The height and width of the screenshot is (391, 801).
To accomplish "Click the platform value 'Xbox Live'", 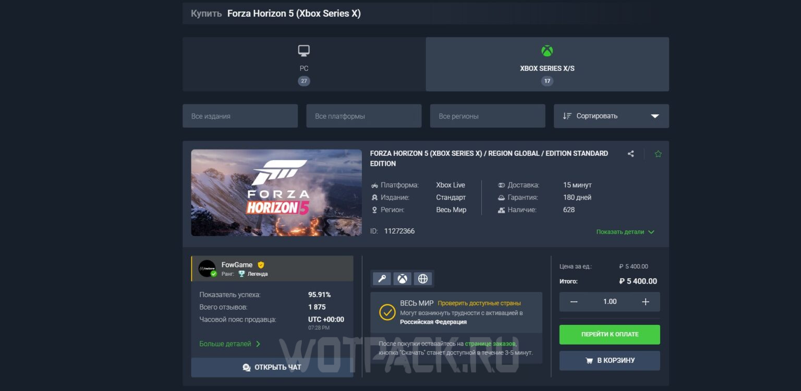I will point(451,185).
